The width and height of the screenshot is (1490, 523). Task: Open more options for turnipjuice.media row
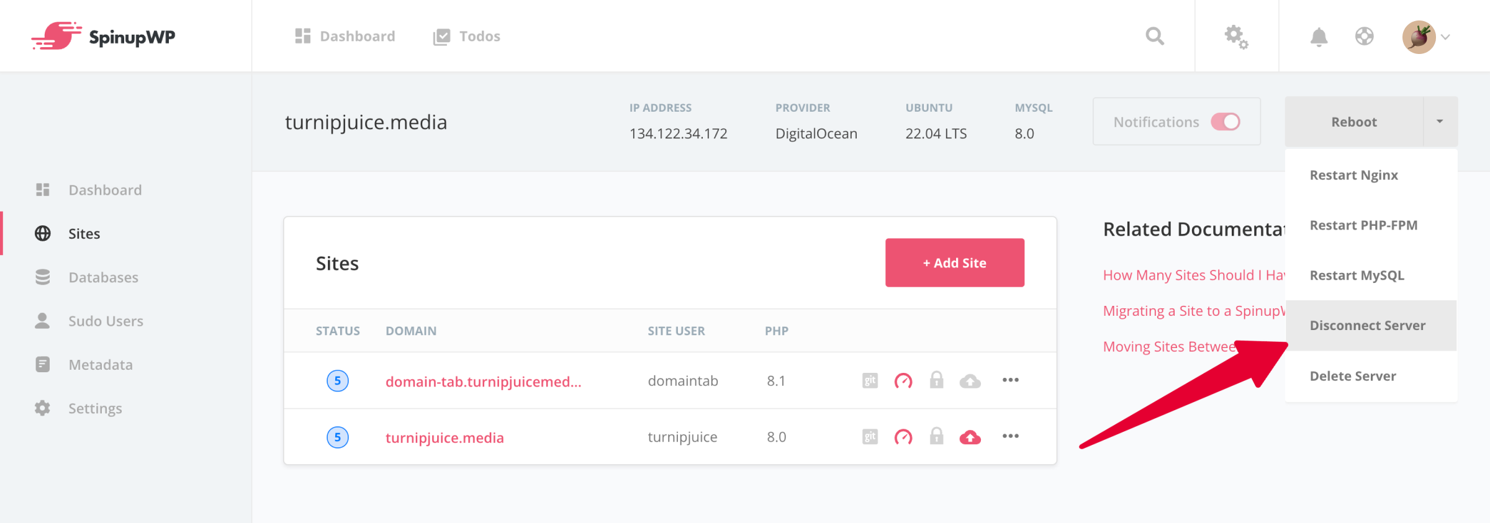click(1010, 436)
